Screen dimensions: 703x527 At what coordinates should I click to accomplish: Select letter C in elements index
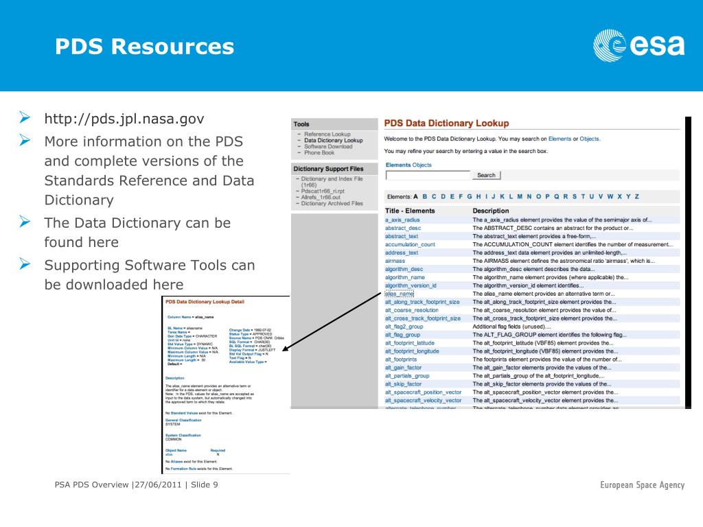click(x=434, y=197)
